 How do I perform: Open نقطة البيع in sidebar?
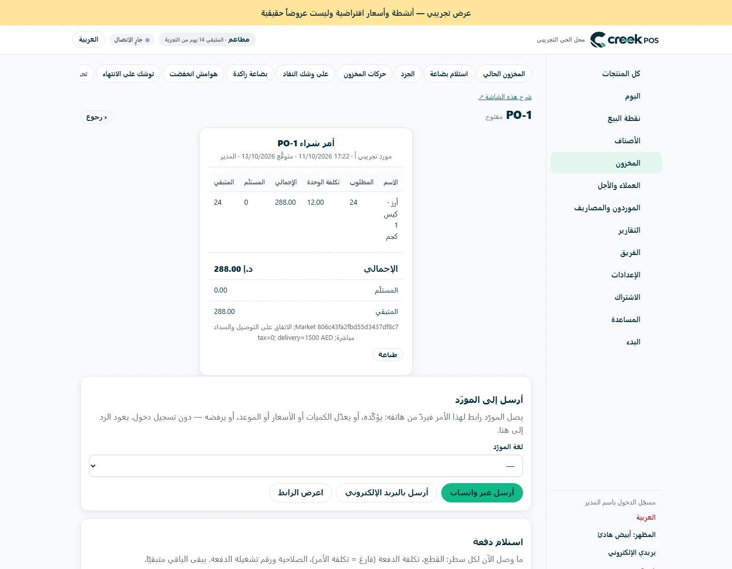[x=606, y=118]
